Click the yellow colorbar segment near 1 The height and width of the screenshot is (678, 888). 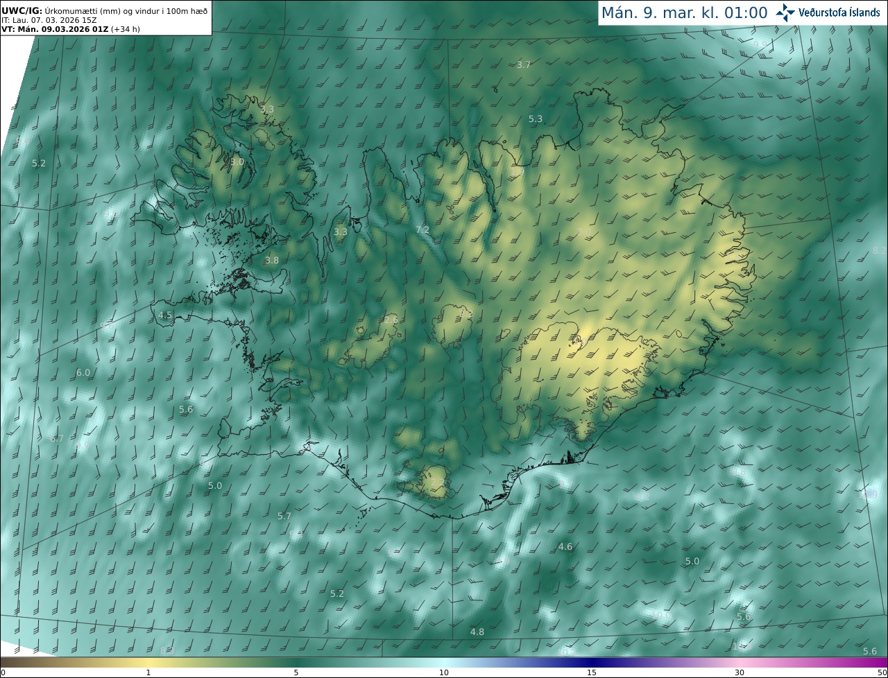tap(148, 662)
